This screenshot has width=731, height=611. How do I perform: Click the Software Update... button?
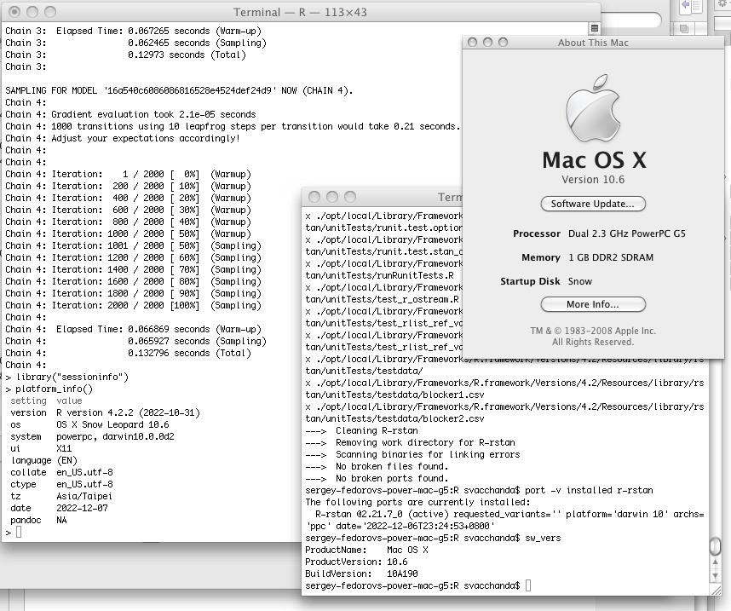[593, 204]
